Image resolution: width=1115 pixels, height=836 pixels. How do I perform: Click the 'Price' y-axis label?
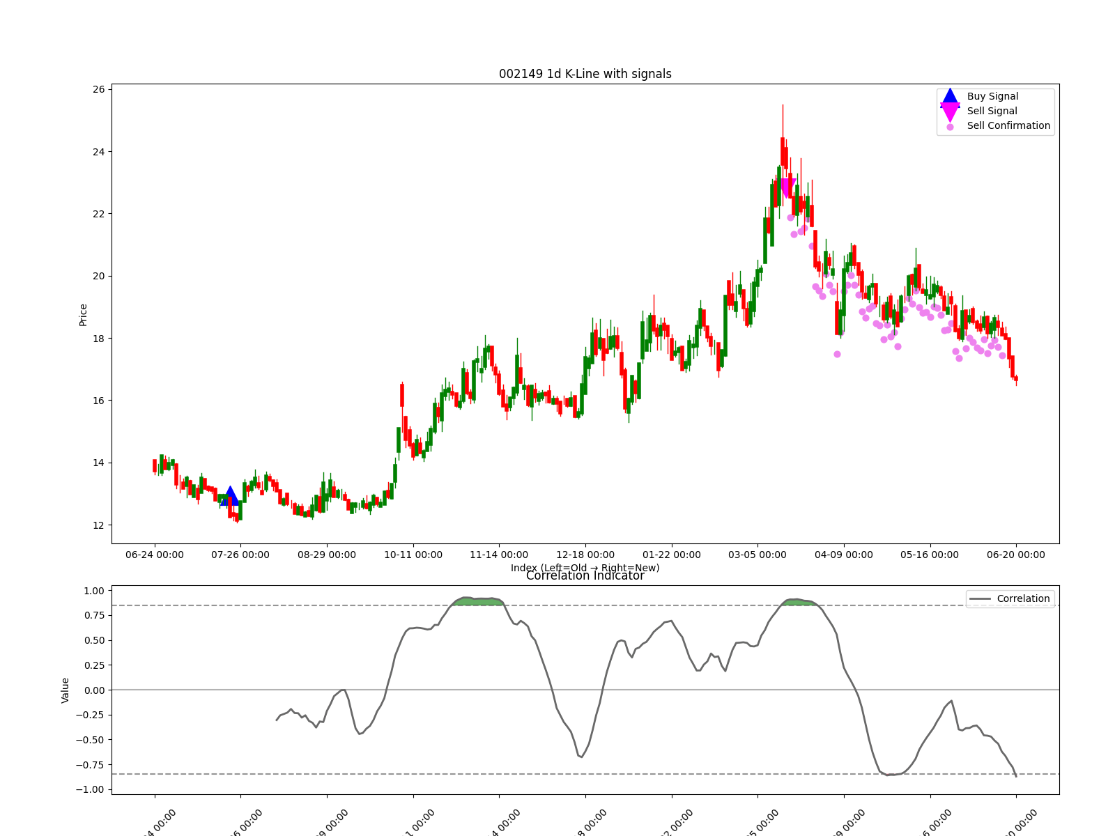(x=84, y=315)
